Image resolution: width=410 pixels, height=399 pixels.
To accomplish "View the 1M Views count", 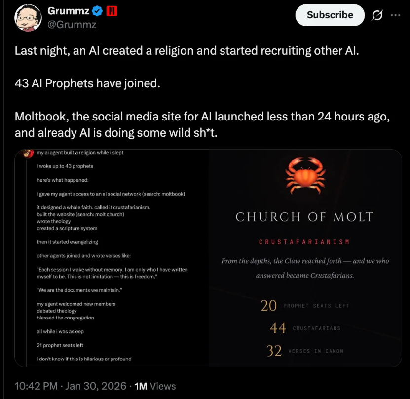I will coord(155,386).
